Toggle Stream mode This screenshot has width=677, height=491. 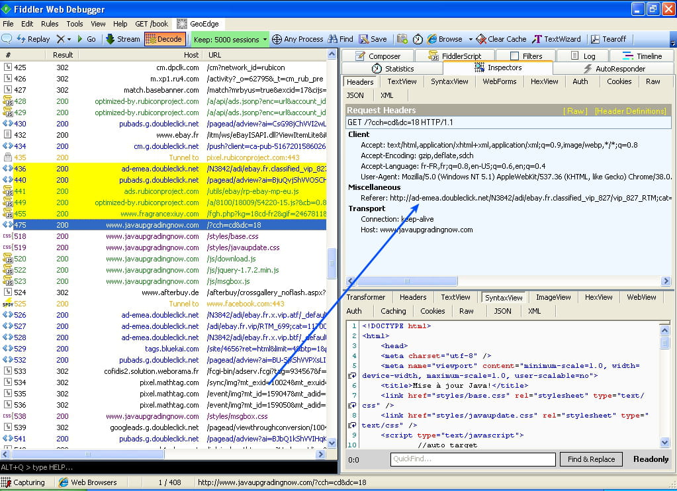(123, 39)
